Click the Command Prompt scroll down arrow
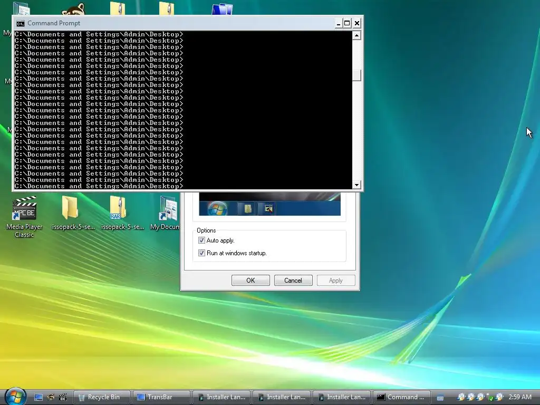 [356, 185]
